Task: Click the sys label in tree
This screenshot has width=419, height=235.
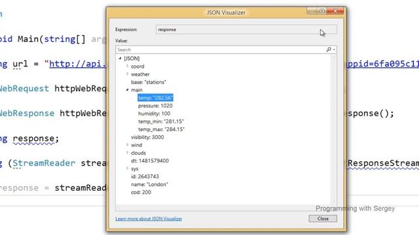Action: pos(135,168)
